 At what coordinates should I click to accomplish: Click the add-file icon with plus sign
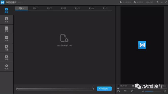pos(64,38)
